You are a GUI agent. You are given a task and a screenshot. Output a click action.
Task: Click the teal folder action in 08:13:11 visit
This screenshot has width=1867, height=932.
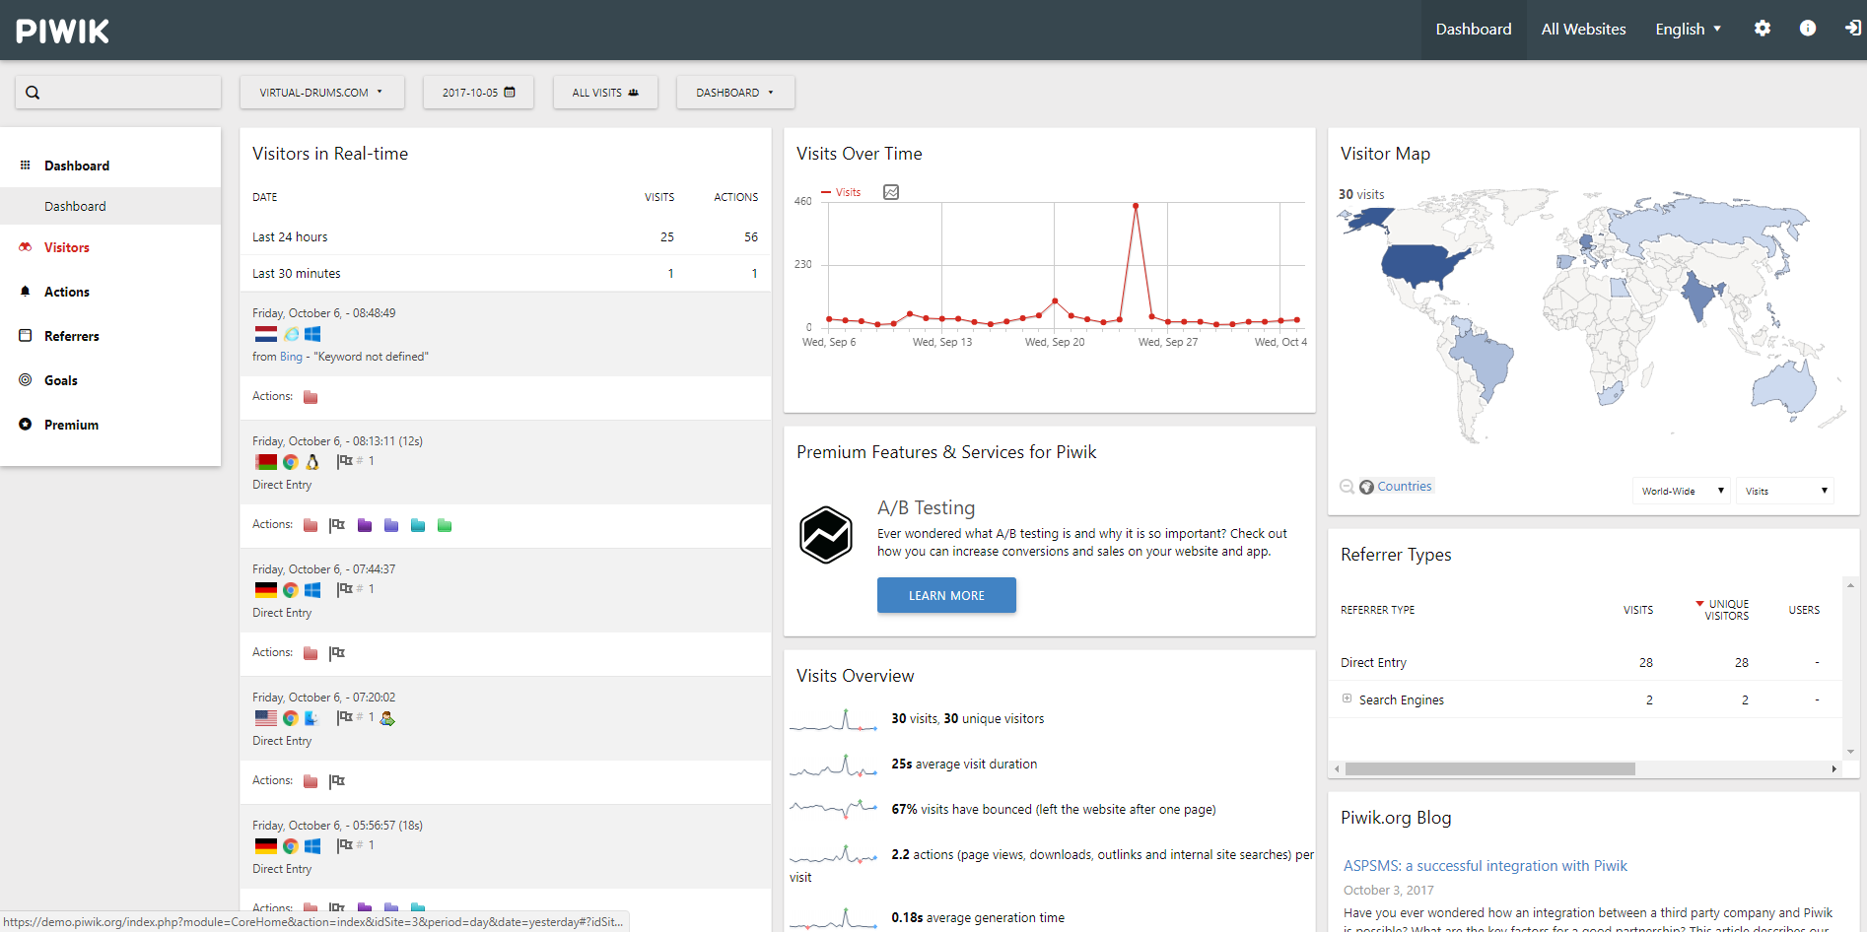point(418,525)
